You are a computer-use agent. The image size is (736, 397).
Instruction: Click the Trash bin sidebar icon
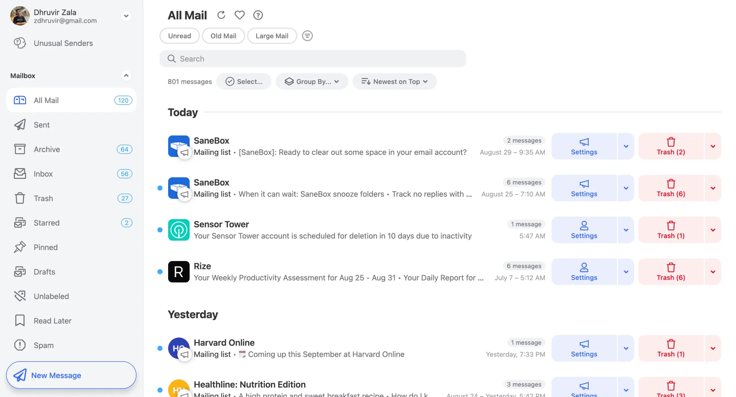[x=20, y=198]
